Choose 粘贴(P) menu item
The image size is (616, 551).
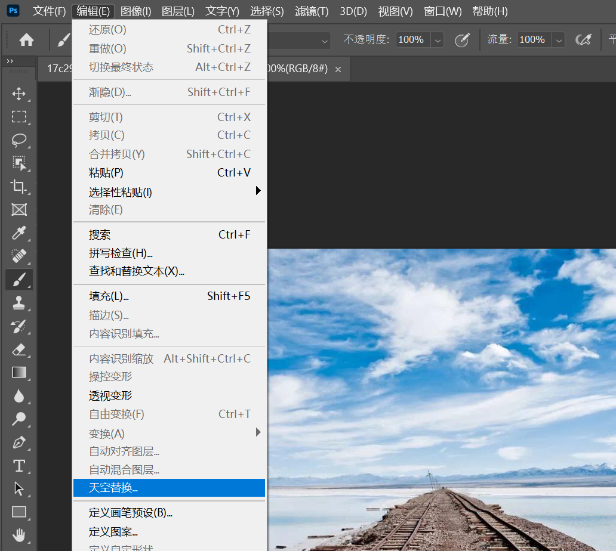pos(169,173)
